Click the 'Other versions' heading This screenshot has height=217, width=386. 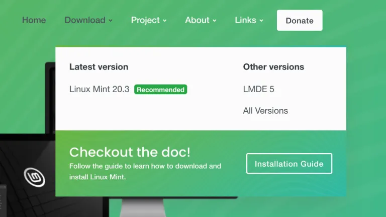273,66
